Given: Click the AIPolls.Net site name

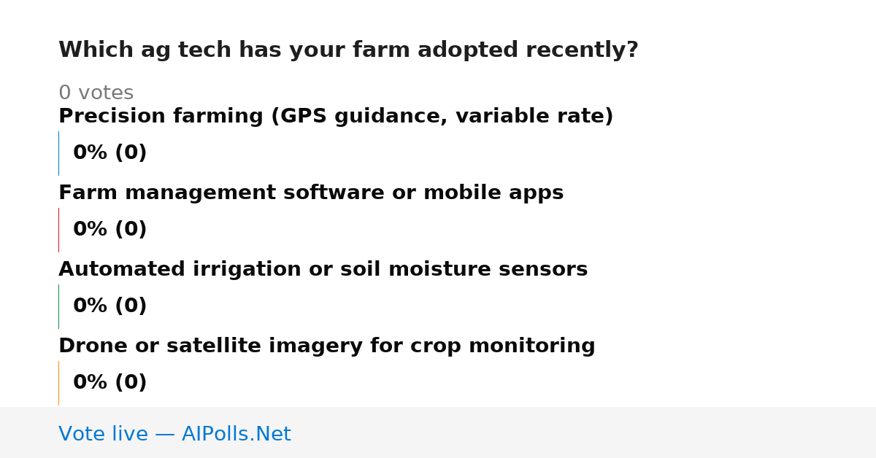Looking at the screenshot, I should pyautogui.click(x=236, y=435).
